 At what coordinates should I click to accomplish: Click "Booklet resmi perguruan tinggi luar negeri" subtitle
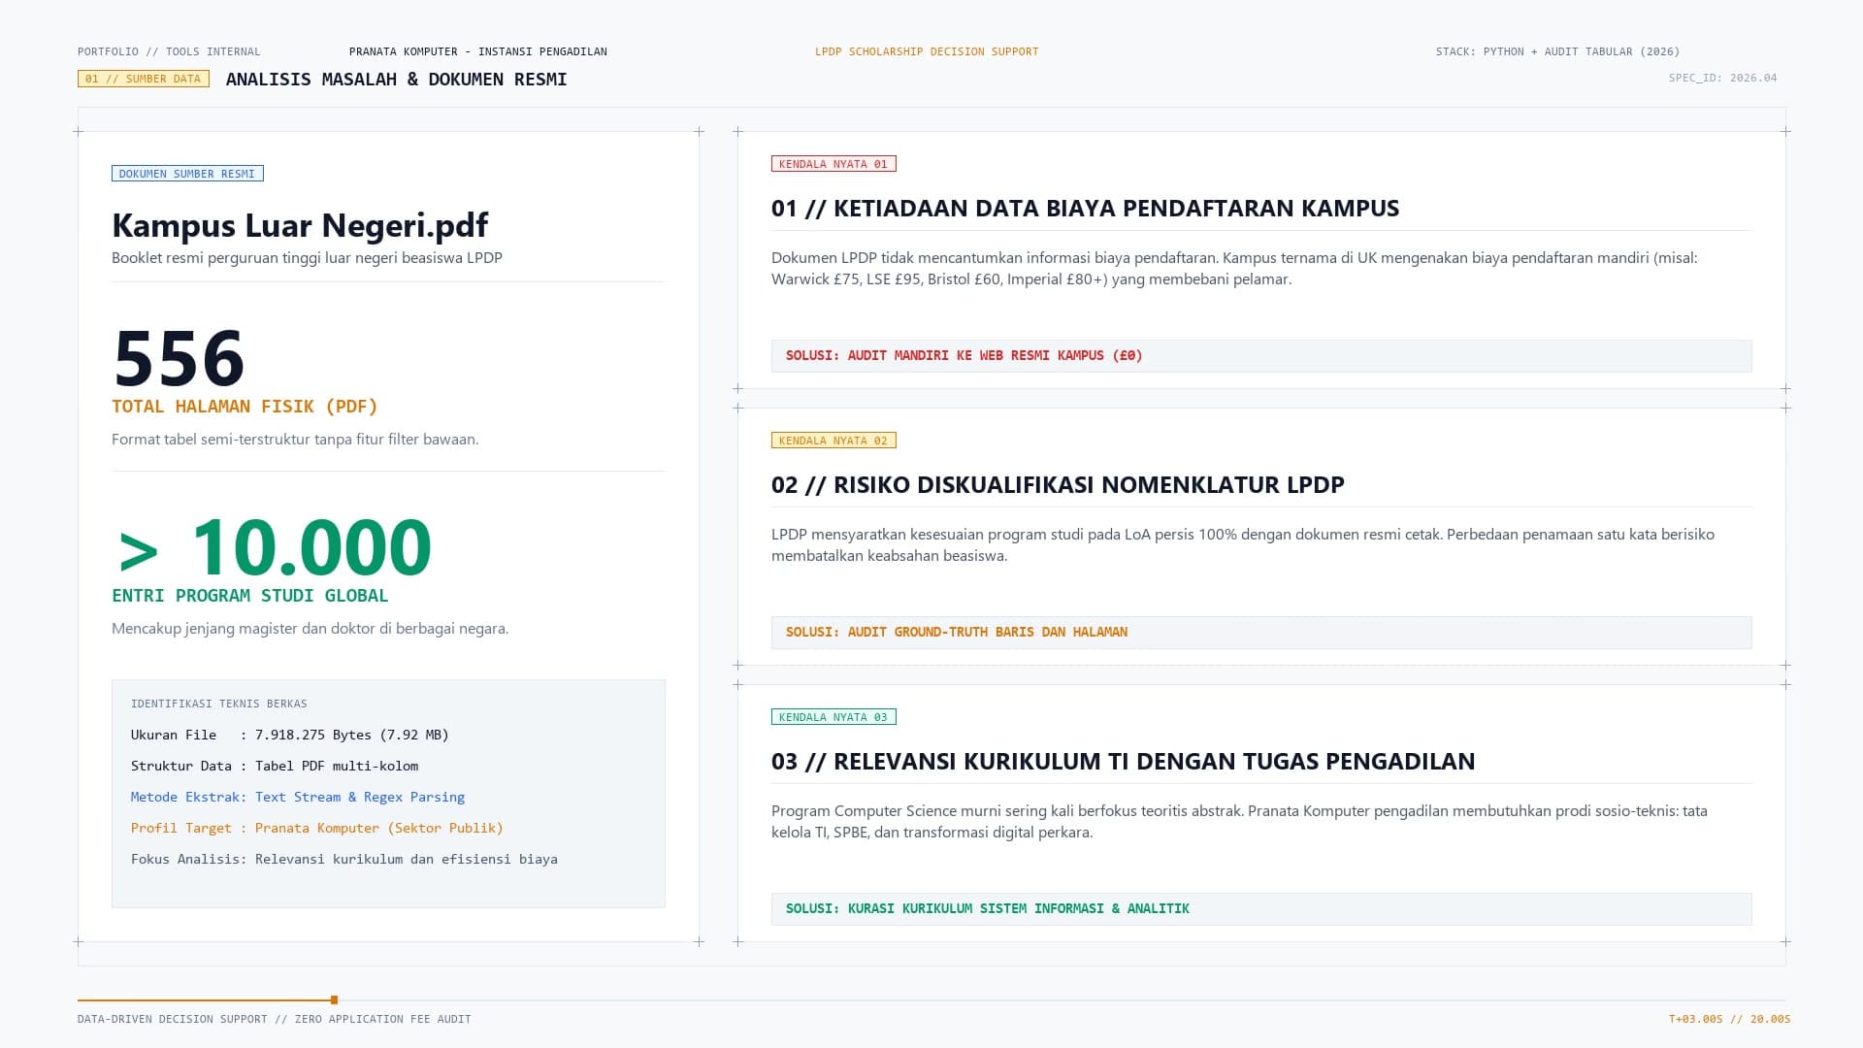pyautogui.click(x=307, y=258)
